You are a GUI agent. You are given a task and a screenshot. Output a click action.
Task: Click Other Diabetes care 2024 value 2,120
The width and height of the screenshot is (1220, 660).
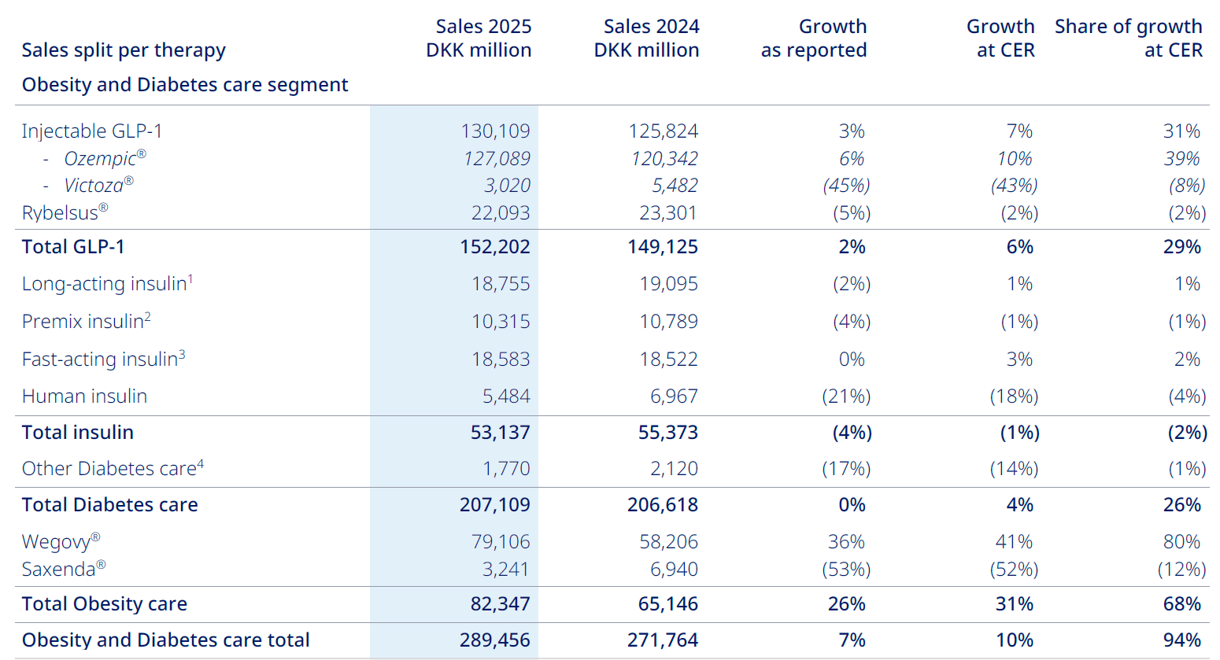(x=674, y=469)
